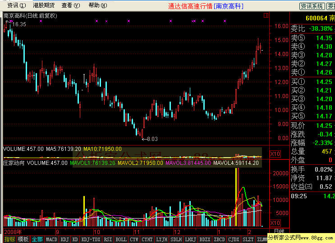
Task: Click the X10 scale box beside 庄家动向 panel
Action: click(275, 223)
